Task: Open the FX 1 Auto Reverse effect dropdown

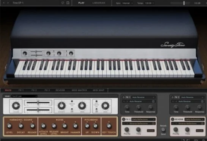Action: click(x=144, y=97)
